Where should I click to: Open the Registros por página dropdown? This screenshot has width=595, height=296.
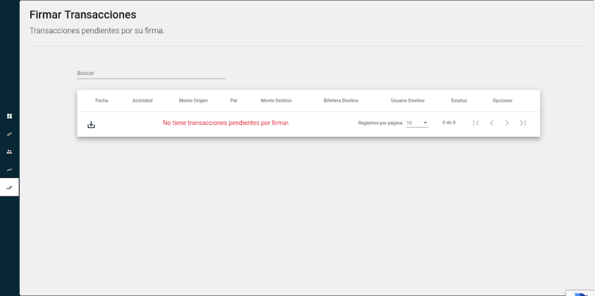[417, 123]
